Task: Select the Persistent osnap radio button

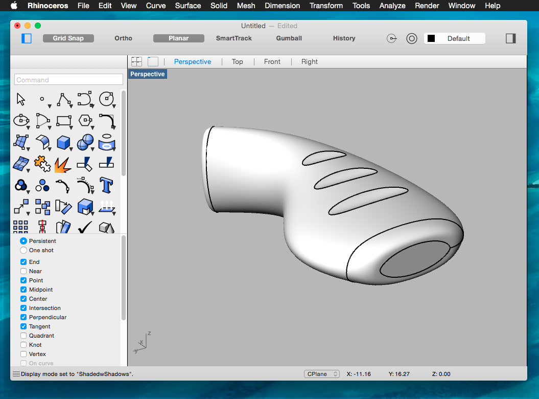Action: [x=24, y=241]
